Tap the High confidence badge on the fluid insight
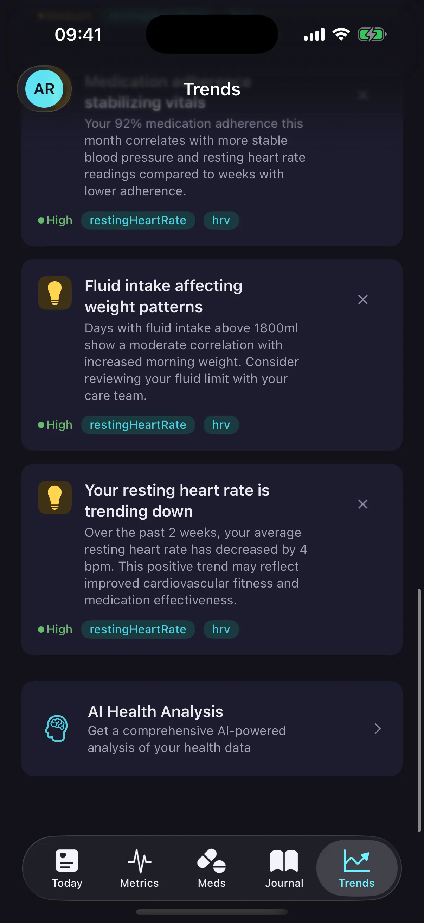This screenshot has width=424, height=923. click(x=55, y=425)
